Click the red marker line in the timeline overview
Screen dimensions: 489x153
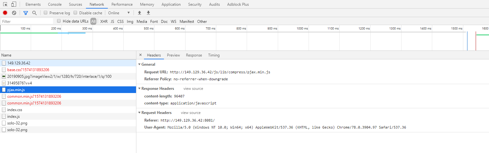pos(476,41)
